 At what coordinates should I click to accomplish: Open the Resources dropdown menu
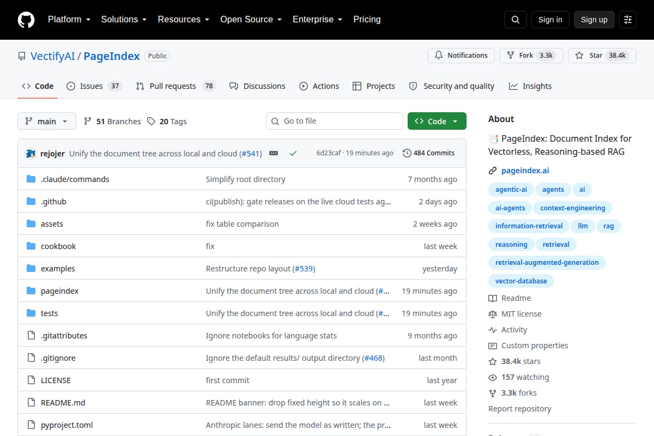pos(184,20)
